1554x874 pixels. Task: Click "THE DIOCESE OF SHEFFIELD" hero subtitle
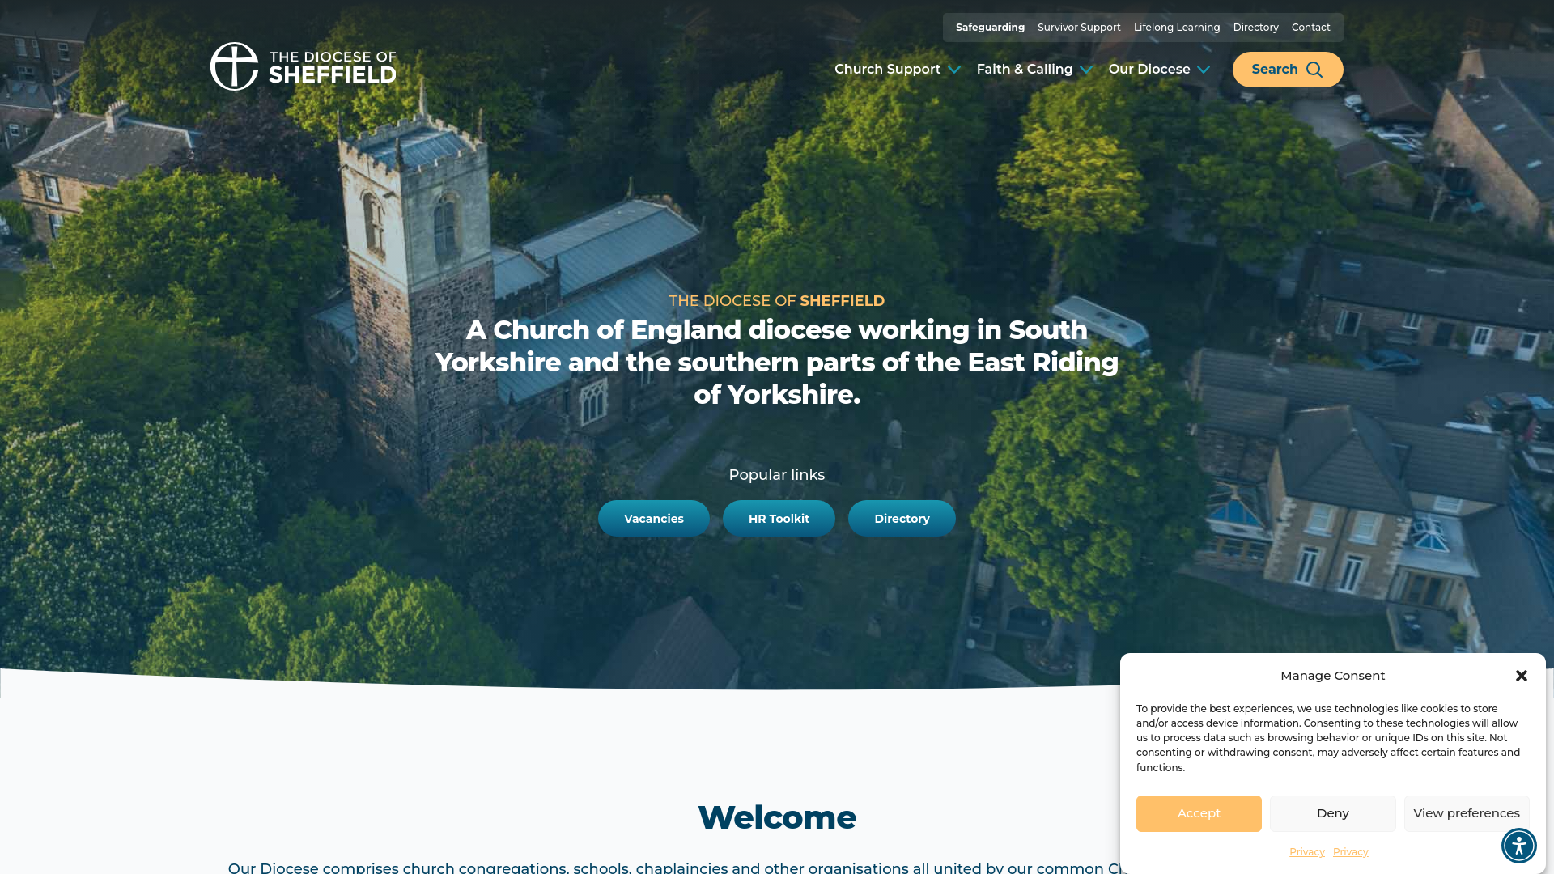(x=777, y=301)
